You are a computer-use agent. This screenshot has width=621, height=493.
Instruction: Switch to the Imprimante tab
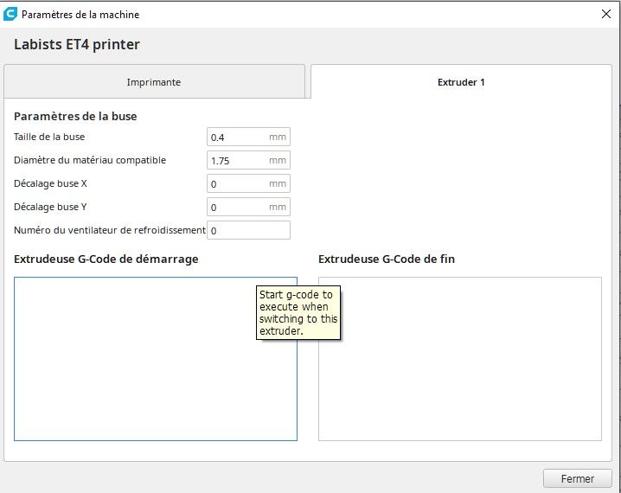click(154, 81)
